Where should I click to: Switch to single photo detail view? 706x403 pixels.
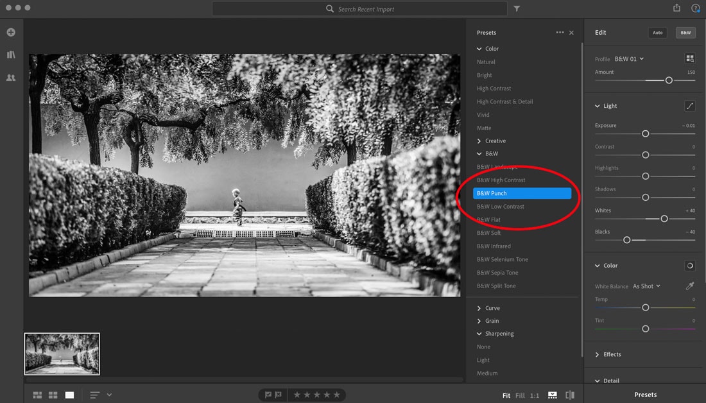(x=69, y=395)
